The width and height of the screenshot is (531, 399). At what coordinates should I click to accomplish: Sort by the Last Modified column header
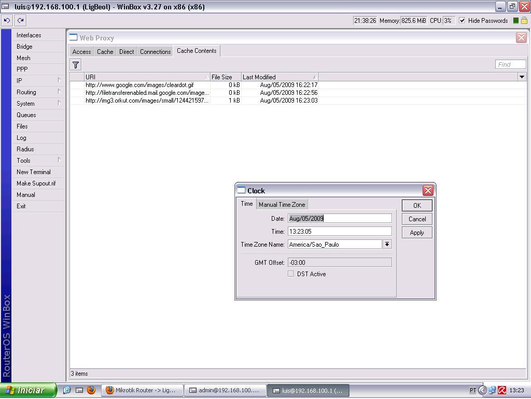(x=280, y=77)
